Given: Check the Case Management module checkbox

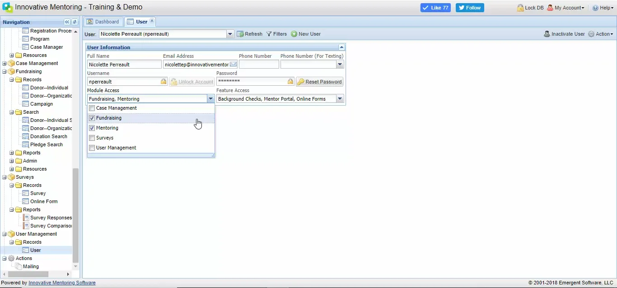Looking at the screenshot, I should [92, 108].
